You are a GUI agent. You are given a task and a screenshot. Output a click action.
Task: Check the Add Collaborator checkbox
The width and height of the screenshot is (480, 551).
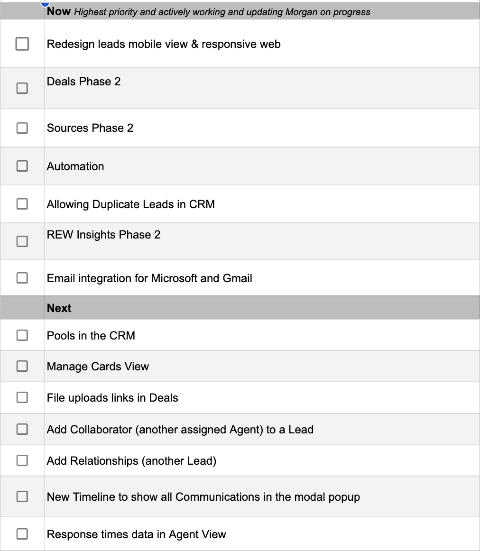point(22,430)
